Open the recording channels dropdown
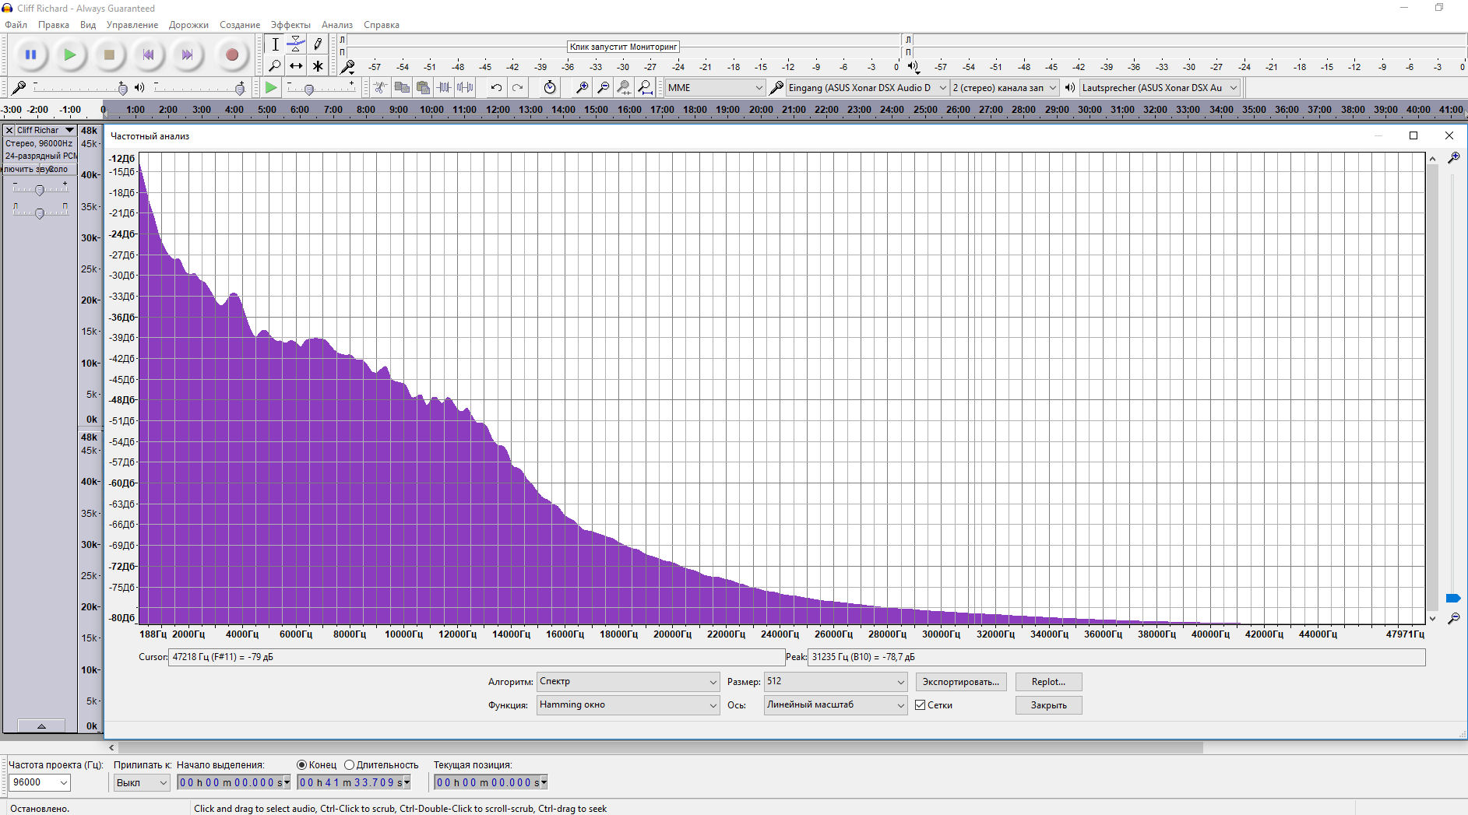Screen dimensions: 1468x815 [x=1005, y=88]
